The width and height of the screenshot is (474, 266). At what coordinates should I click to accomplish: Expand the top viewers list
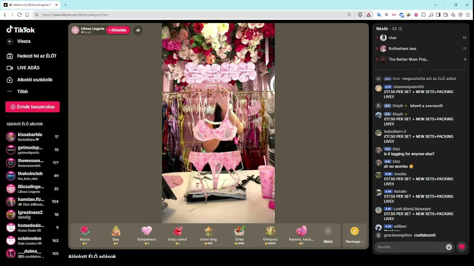pyautogui.click(x=421, y=69)
